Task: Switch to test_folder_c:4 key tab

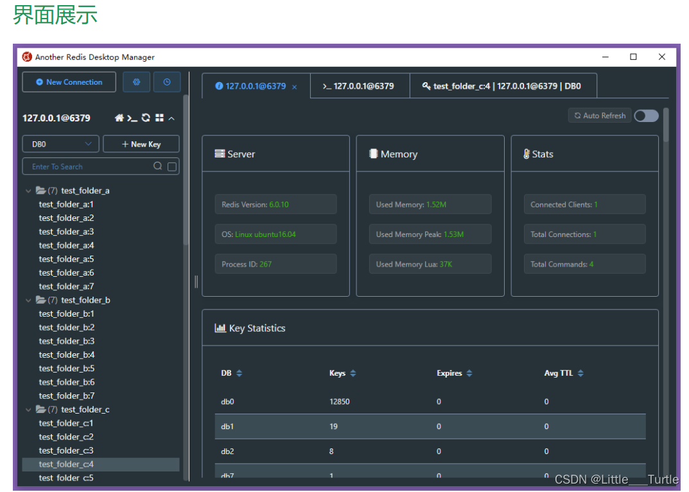Action: point(503,86)
